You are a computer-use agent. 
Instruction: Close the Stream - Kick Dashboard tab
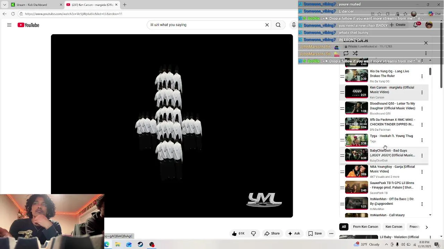(x=61, y=4)
